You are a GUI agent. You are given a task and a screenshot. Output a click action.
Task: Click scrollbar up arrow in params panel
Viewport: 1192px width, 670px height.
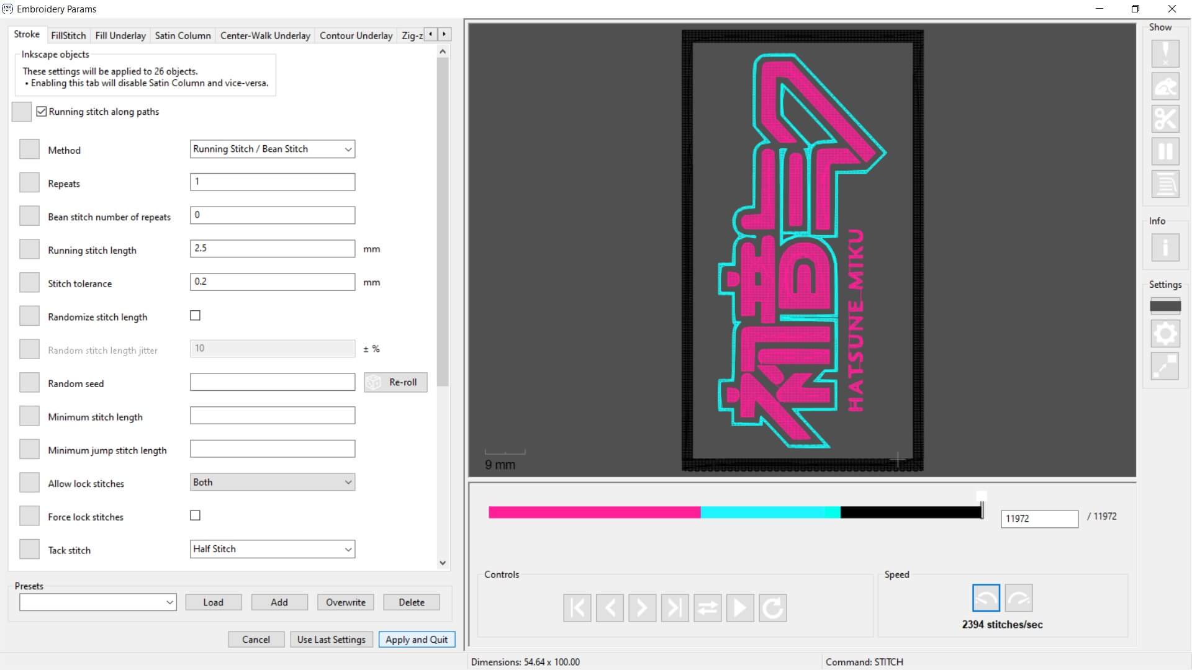(443, 51)
